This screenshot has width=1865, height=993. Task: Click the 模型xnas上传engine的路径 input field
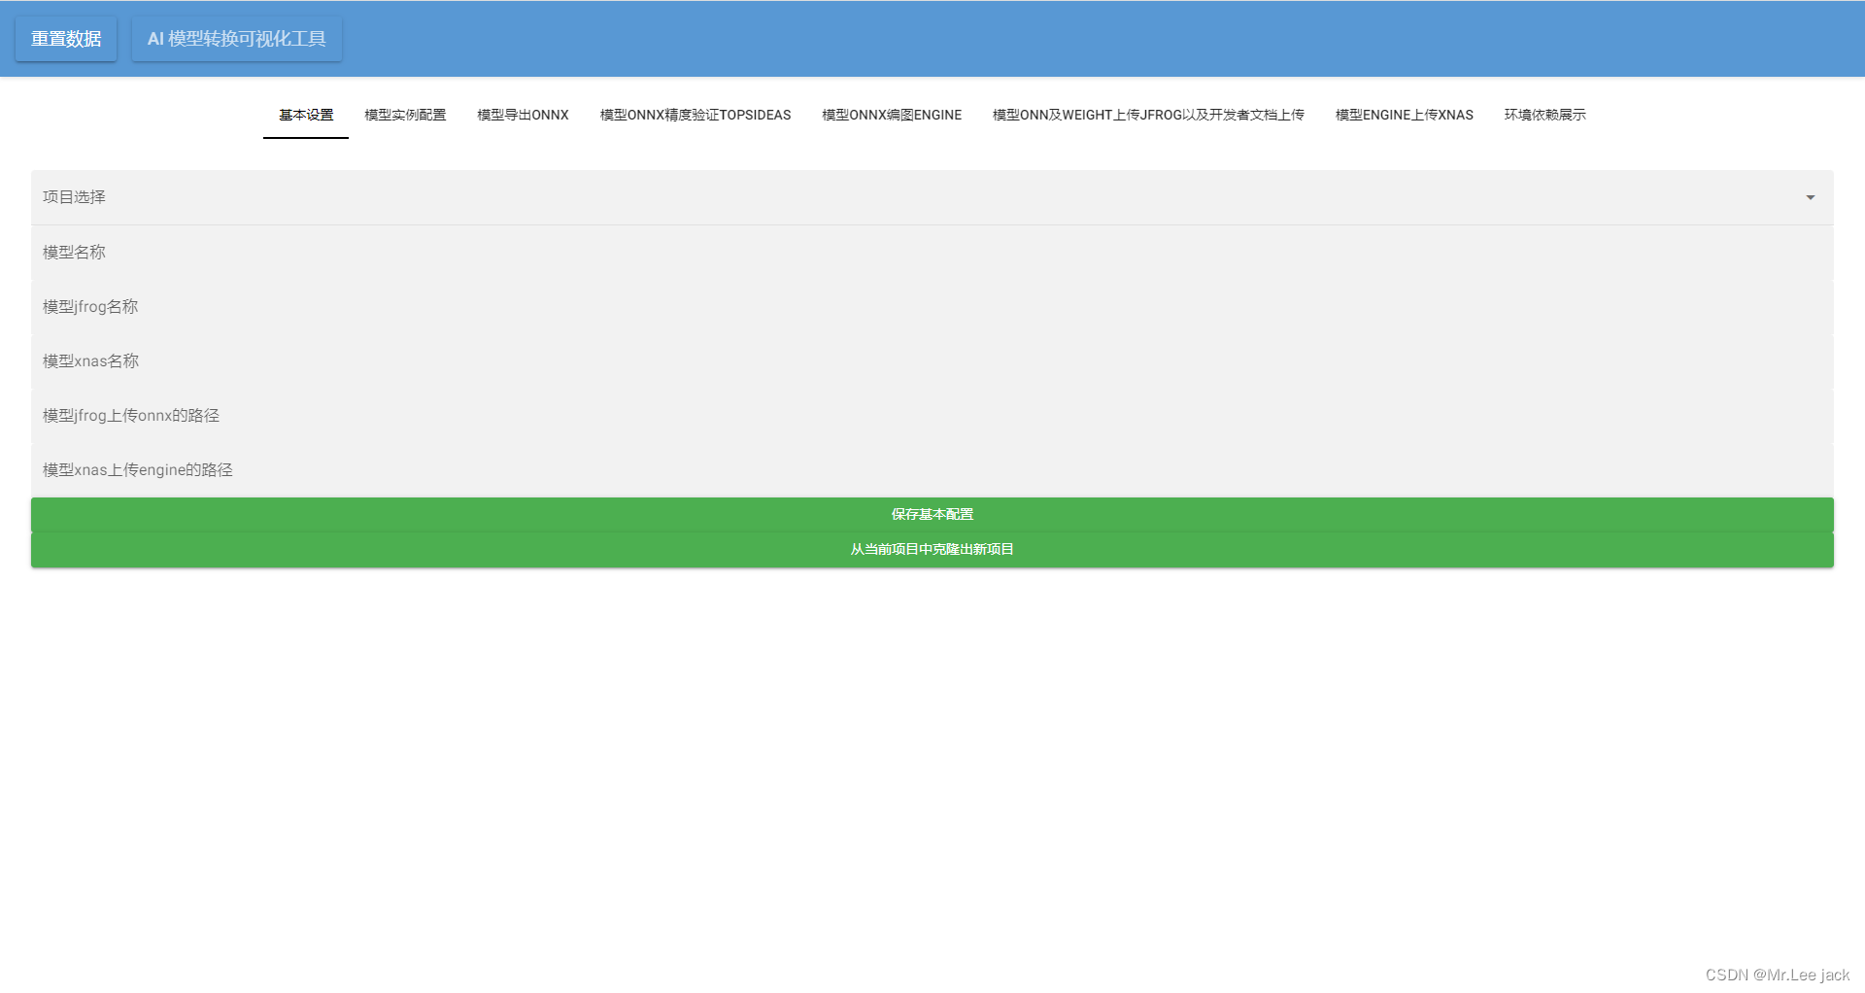pyautogui.click(x=932, y=470)
